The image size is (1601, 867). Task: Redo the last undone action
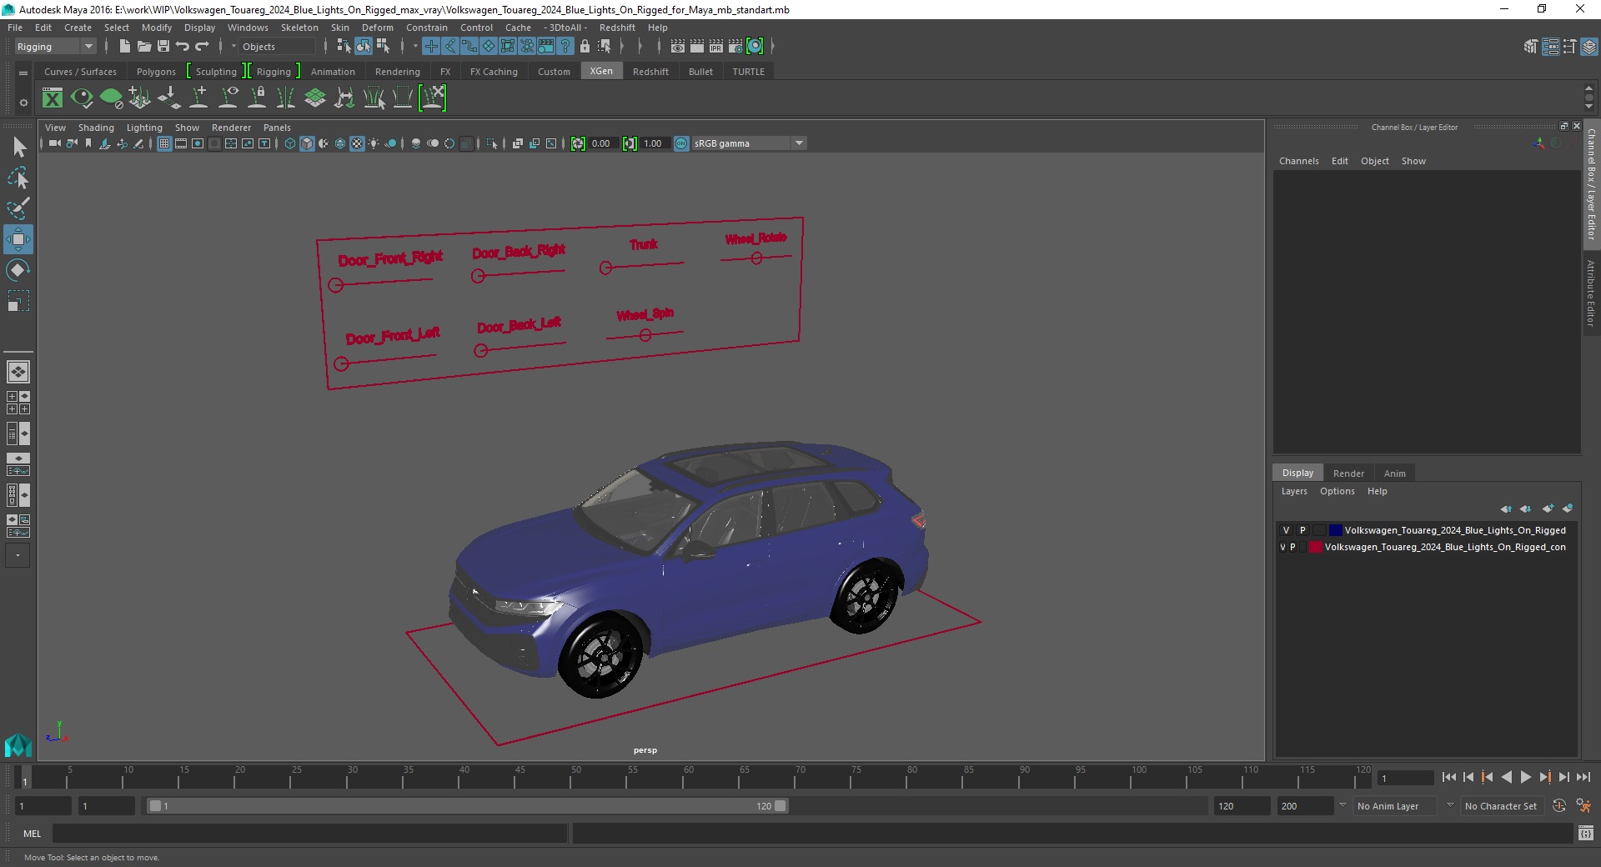pos(202,47)
